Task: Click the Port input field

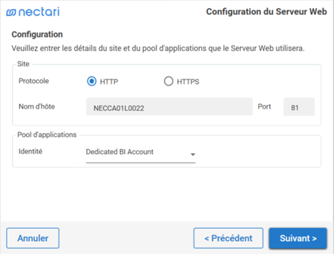Action: tap(299, 107)
